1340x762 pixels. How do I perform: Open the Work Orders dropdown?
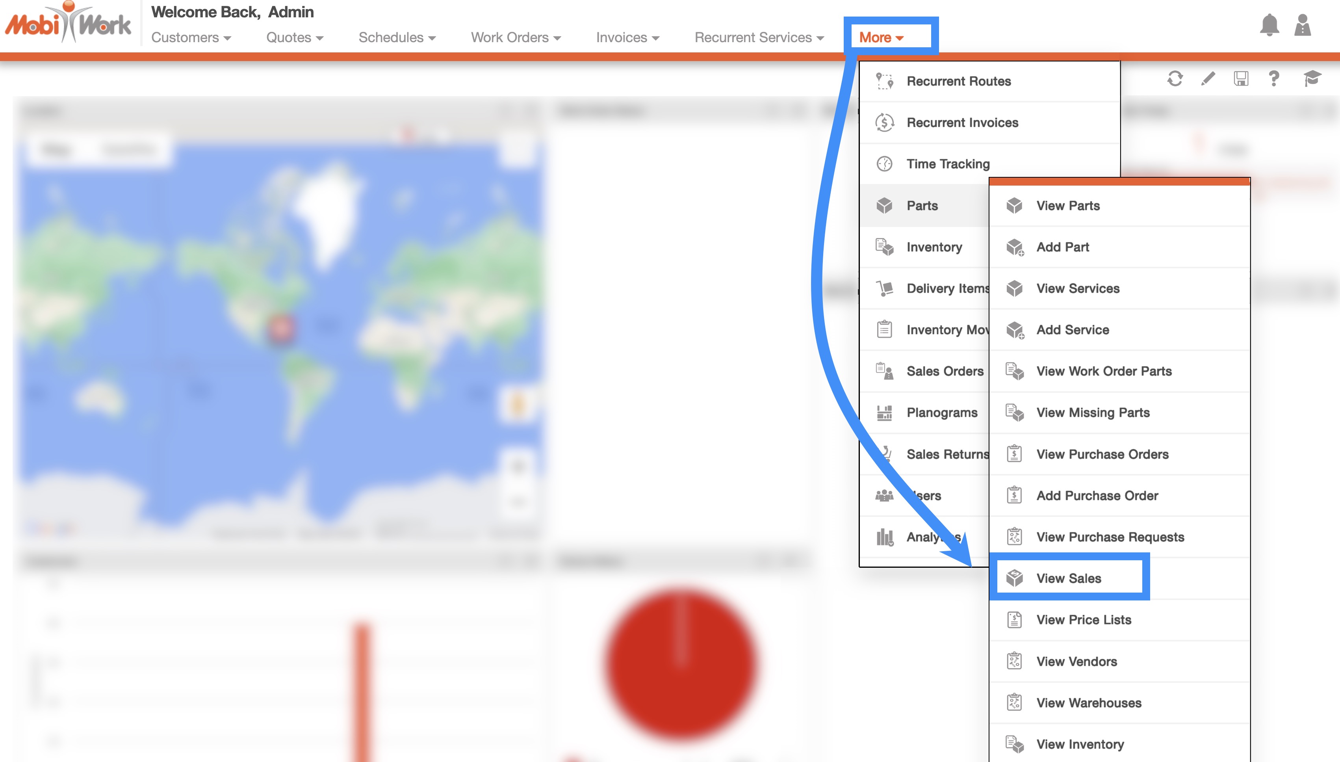tap(516, 38)
